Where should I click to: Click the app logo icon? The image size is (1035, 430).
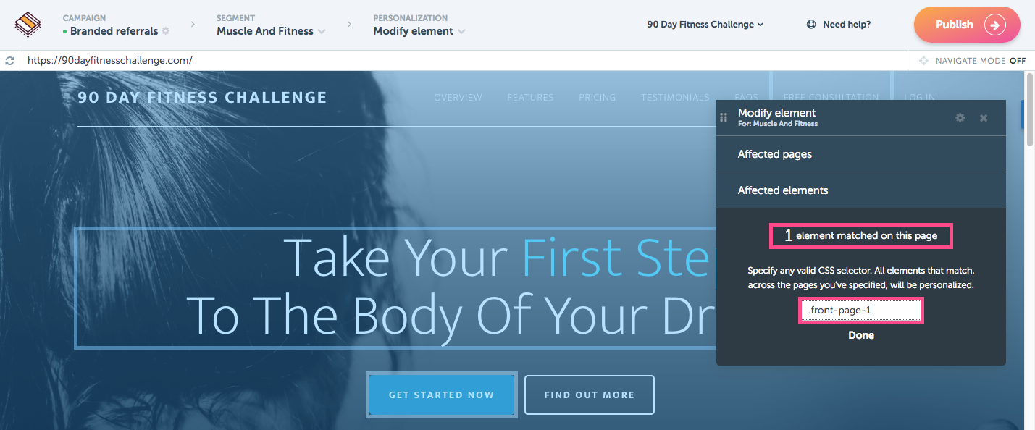coord(28,25)
